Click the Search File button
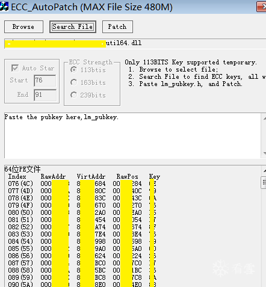Viewport: 266px width, 287px height. click(73, 26)
